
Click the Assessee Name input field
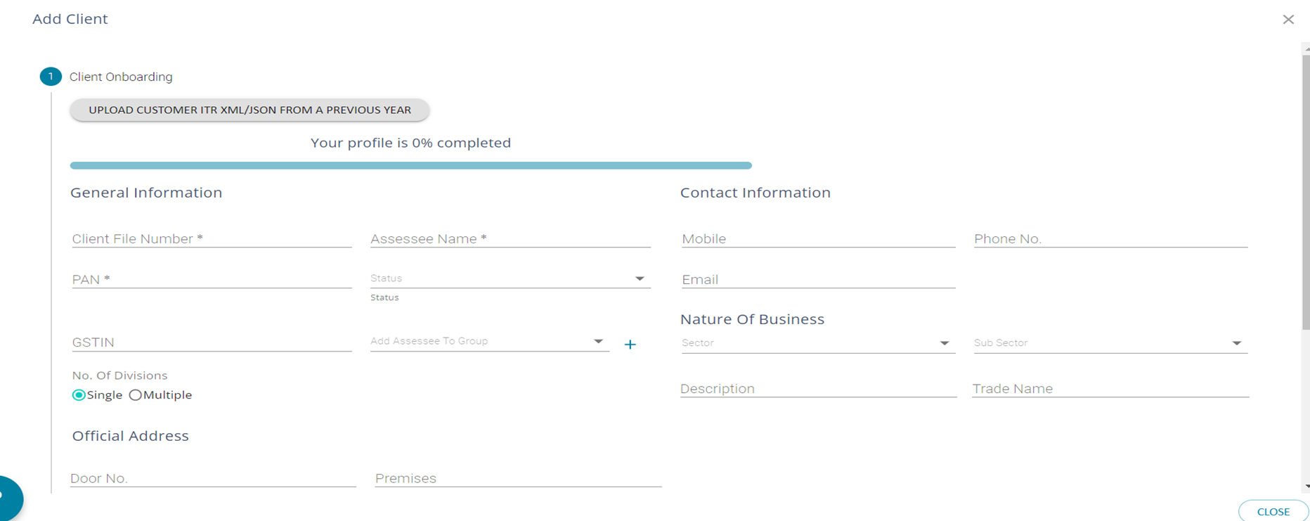(x=510, y=239)
